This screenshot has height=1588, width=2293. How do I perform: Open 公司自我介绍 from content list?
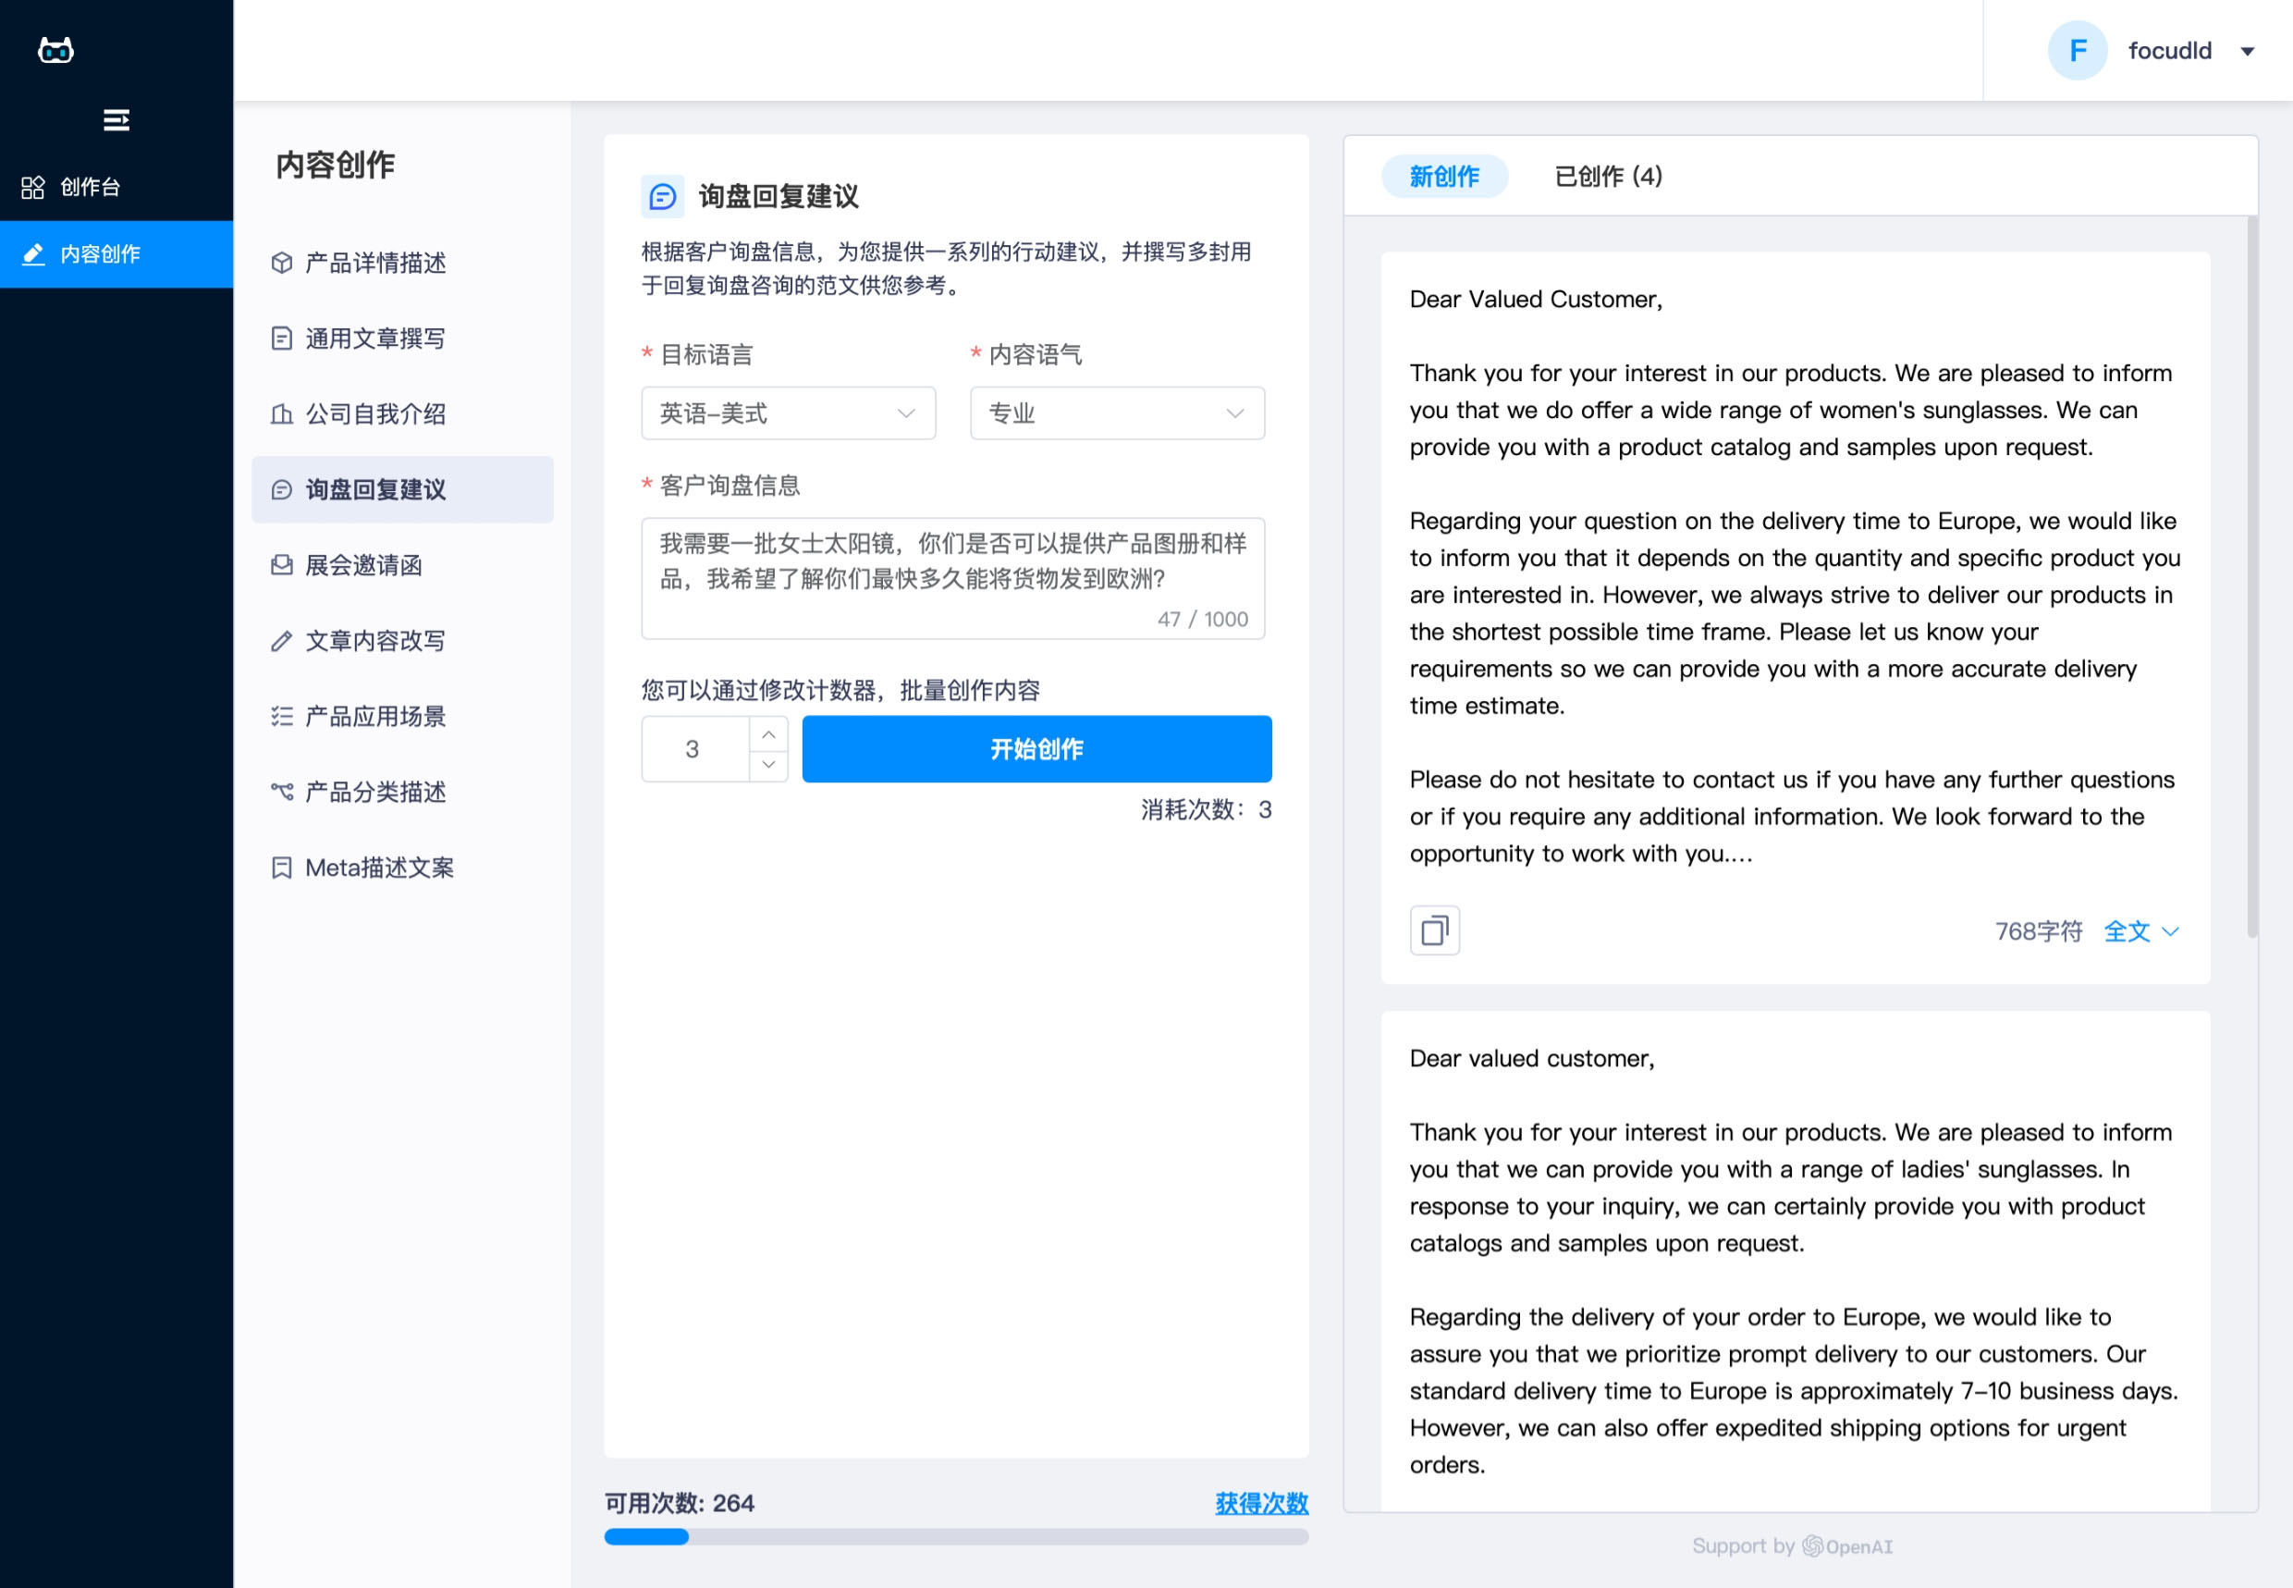374,414
